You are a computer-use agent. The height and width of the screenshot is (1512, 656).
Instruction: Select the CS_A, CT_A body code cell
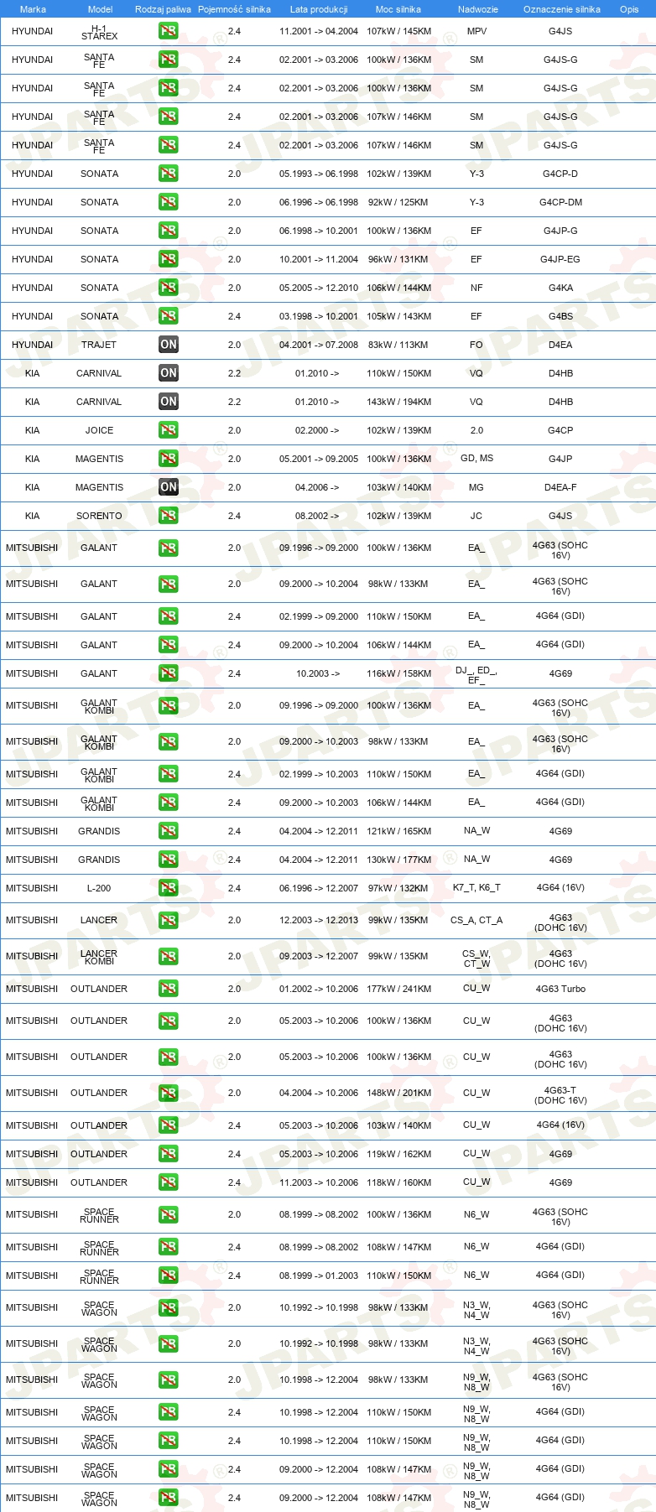(x=476, y=920)
